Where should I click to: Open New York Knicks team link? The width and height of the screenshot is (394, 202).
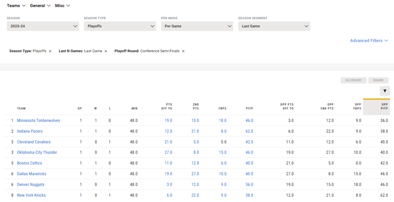(31, 195)
